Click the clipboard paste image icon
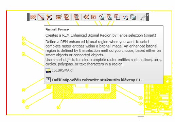 click(133, 17)
